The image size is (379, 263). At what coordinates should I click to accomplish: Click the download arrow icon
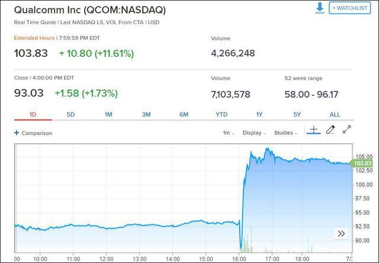(320, 8)
